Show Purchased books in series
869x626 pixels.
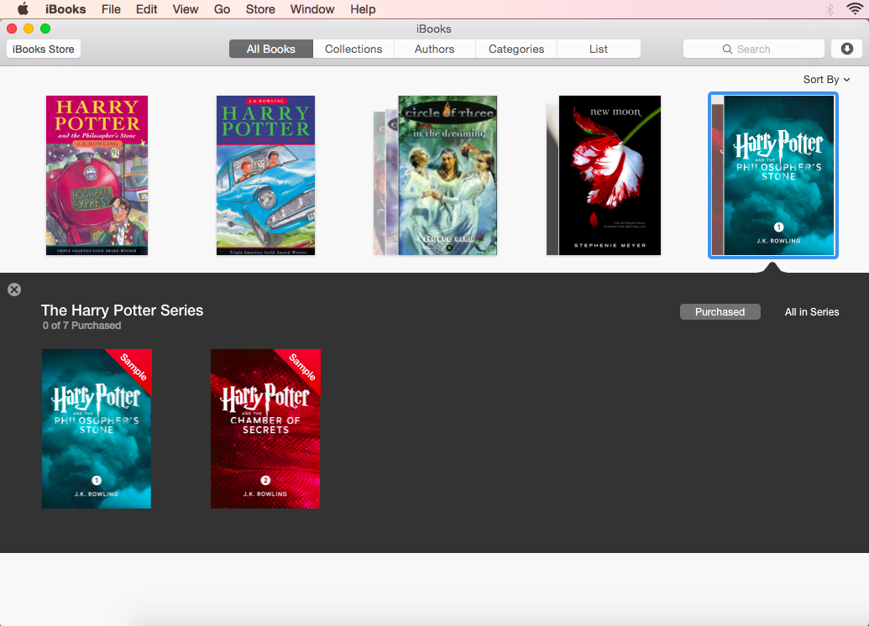pos(720,312)
